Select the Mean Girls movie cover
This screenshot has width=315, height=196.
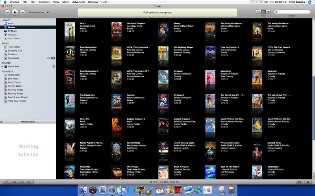coord(210,77)
